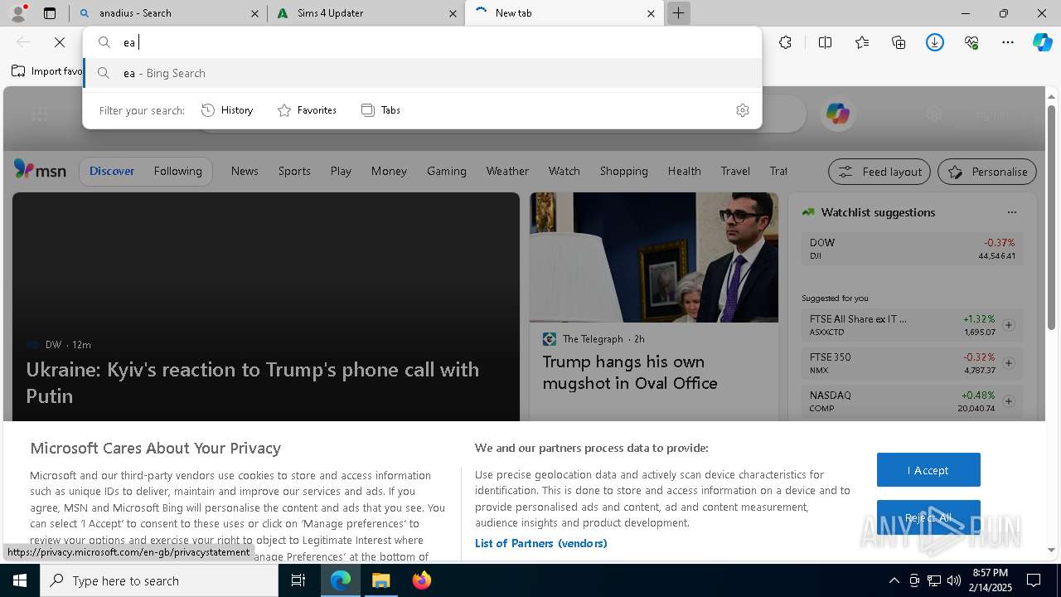Open the clock showing 8:57 PM
This screenshot has height=597, width=1061.
[990, 580]
